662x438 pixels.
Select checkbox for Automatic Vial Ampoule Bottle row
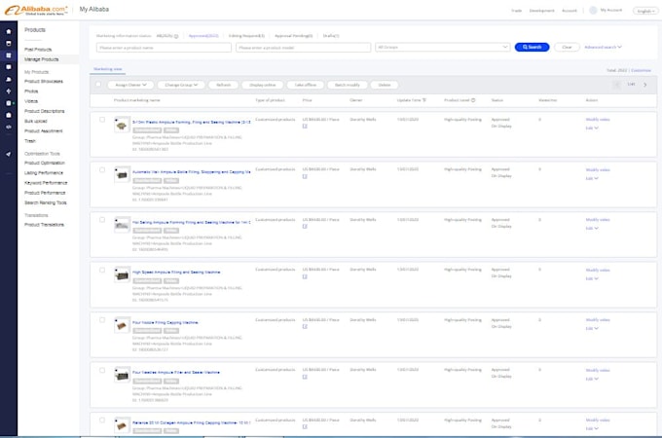tap(102, 170)
